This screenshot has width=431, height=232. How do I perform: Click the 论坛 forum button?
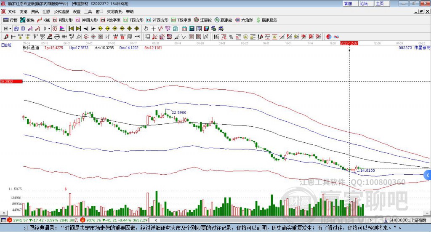point(364,3)
